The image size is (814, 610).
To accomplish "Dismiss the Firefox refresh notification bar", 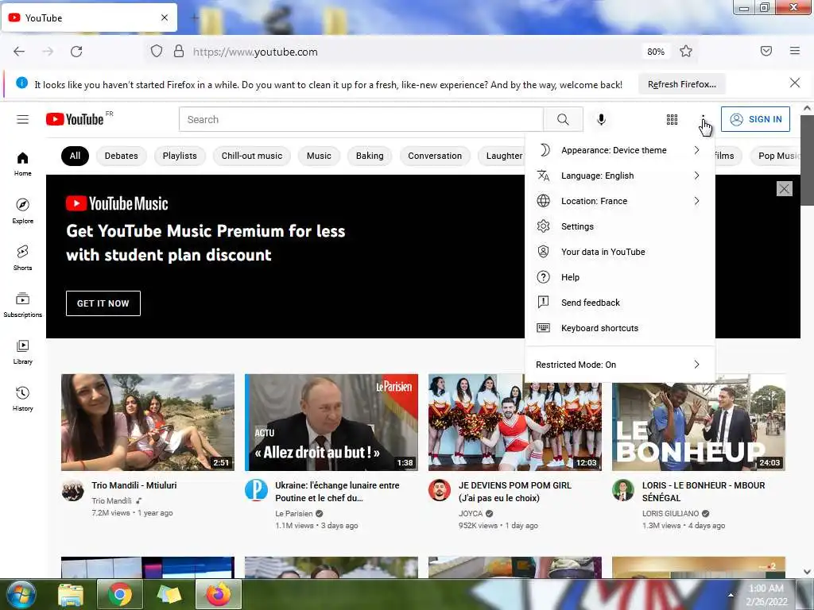I will [795, 83].
